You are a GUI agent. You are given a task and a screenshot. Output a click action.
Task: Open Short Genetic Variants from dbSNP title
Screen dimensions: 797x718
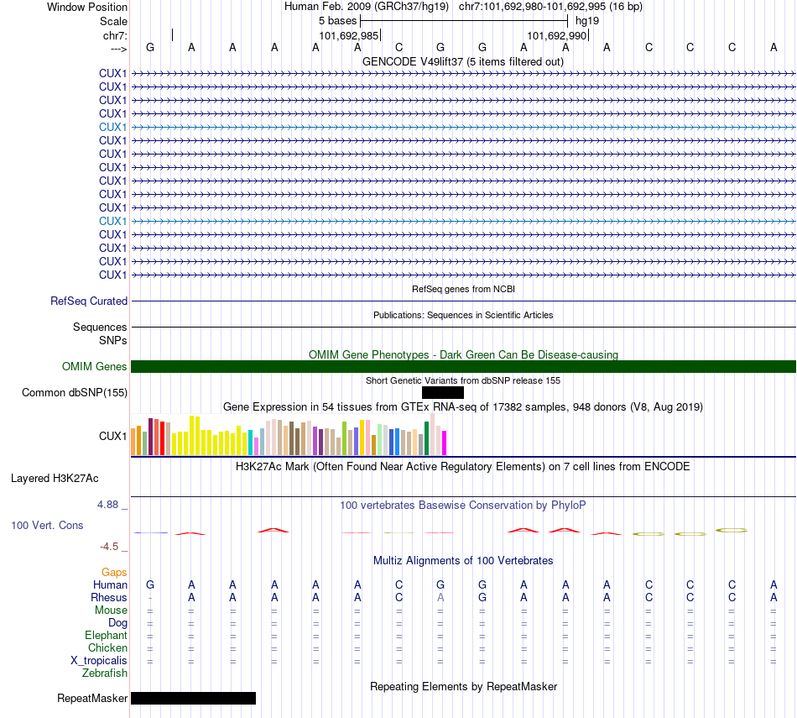click(x=463, y=380)
